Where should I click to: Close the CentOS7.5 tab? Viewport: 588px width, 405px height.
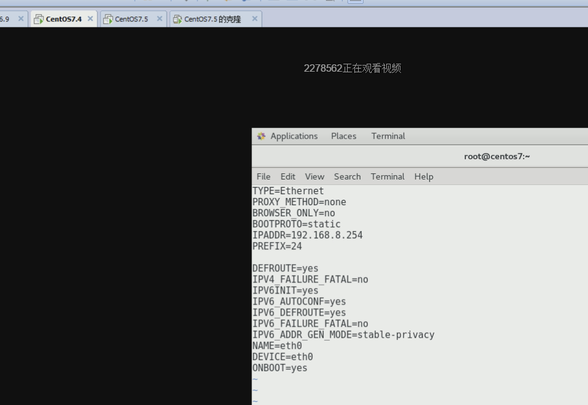tap(160, 19)
